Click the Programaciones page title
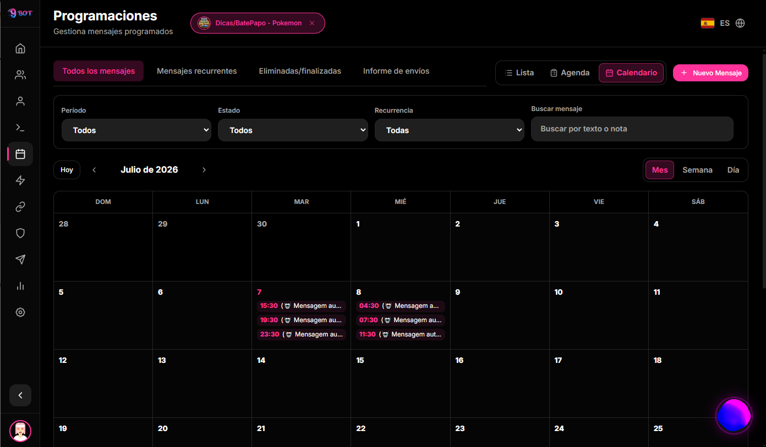This screenshot has width=766, height=447. pyautogui.click(x=105, y=16)
